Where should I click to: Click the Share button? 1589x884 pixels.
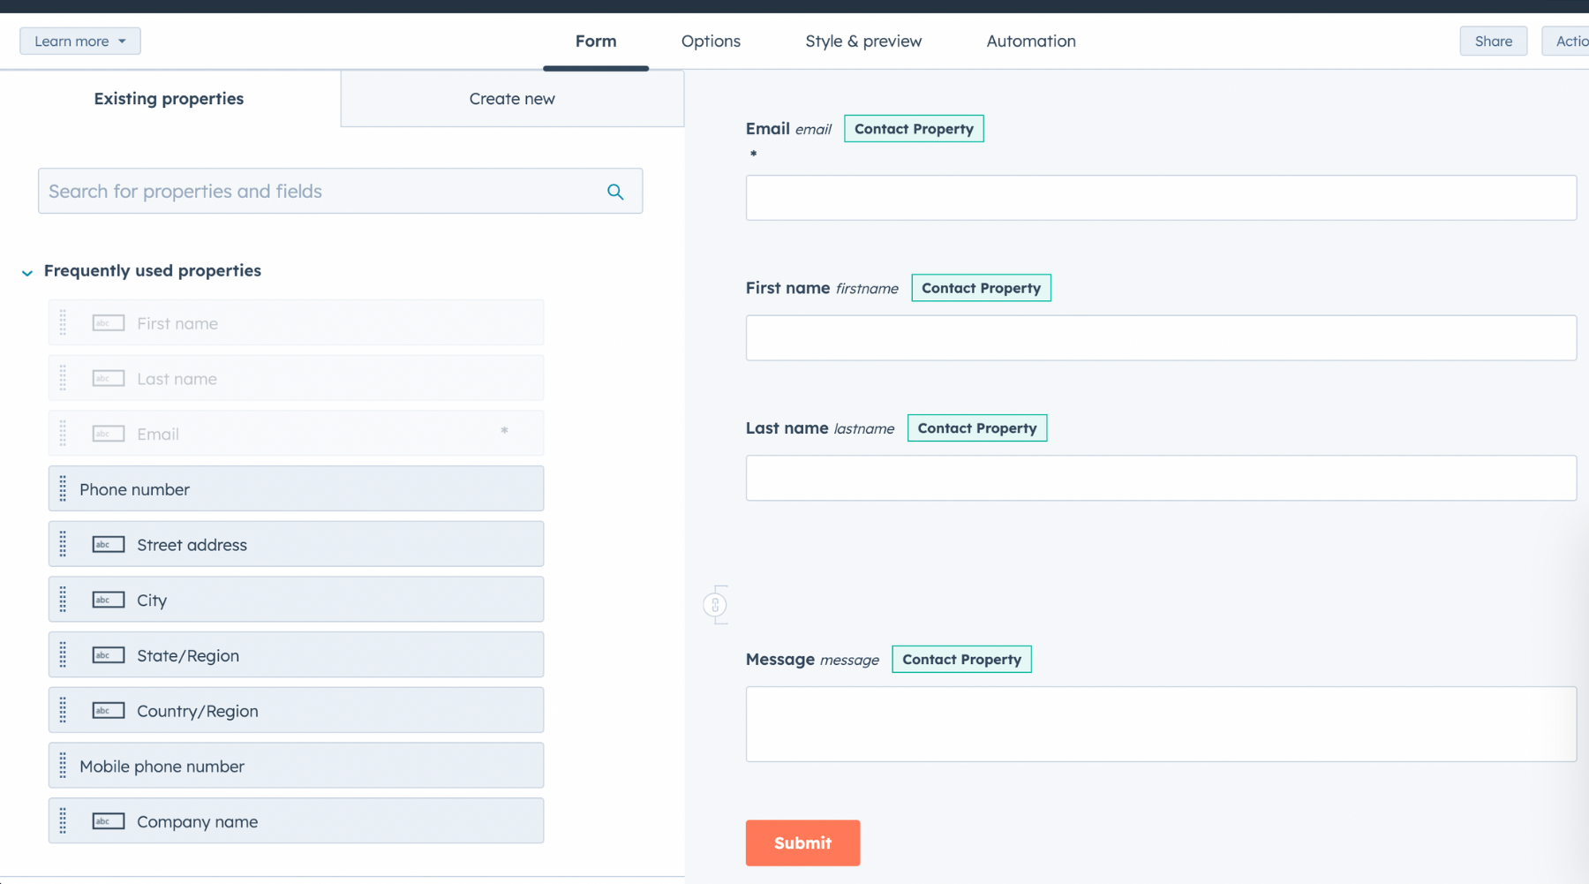point(1493,42)
